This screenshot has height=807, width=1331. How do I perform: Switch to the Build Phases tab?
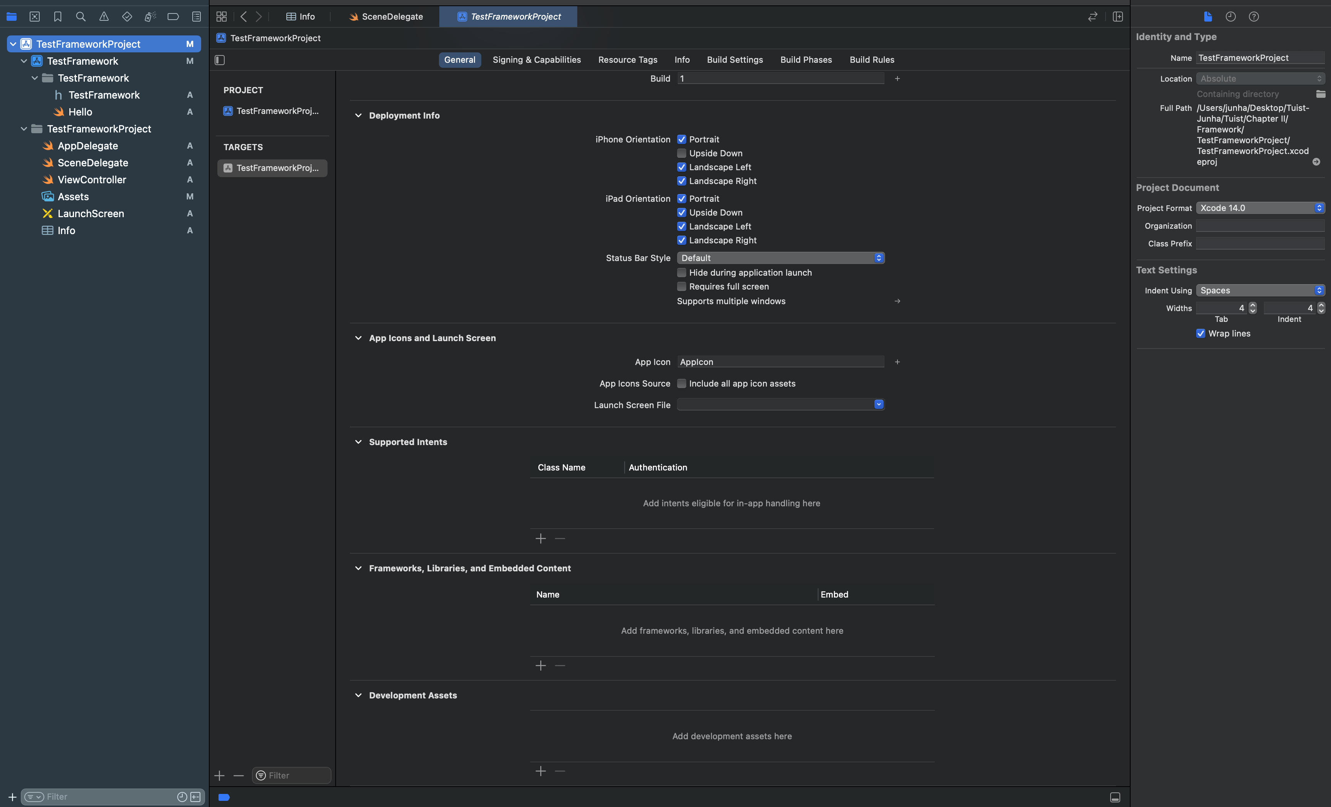806,60
